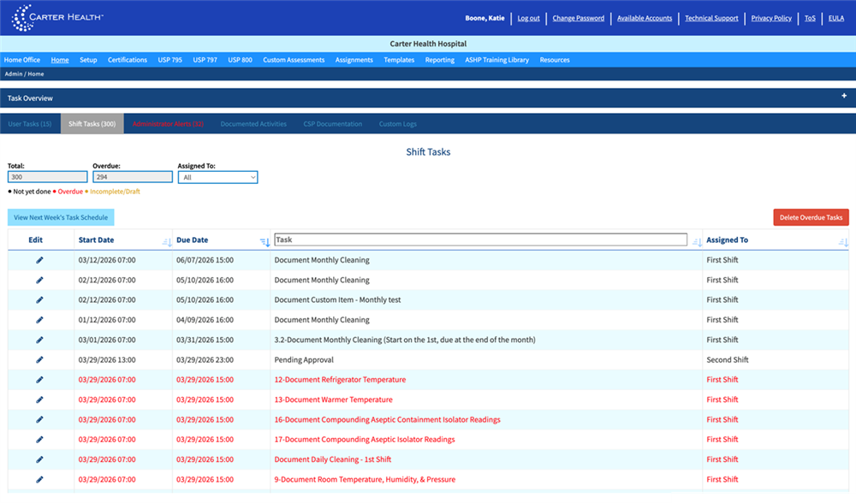This screenshot has width=856, height=503.
Task: Click the Task filter input field
Action: pyautogui.click(x=480, y=240)
